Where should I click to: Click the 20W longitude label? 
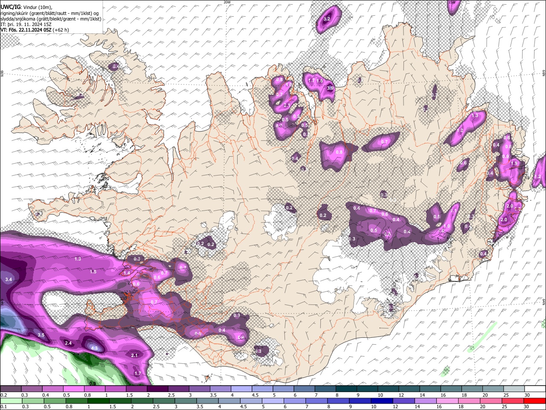pyautogui.click(x=227, y=2)
